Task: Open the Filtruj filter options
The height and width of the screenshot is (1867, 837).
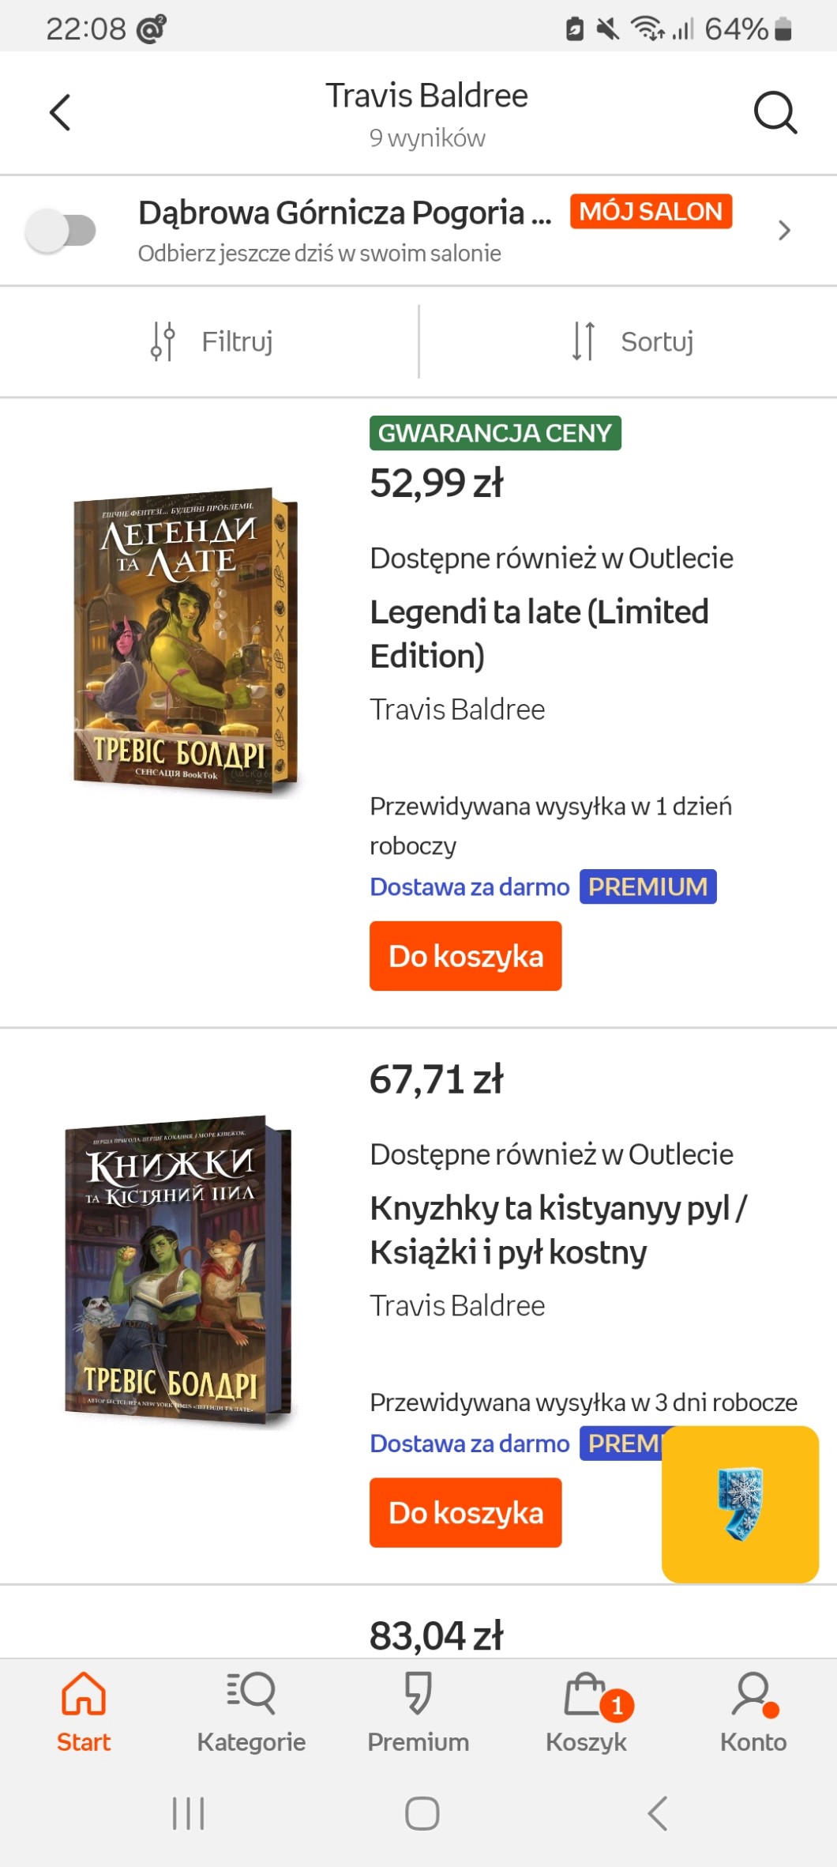Action: pos(211,341)
